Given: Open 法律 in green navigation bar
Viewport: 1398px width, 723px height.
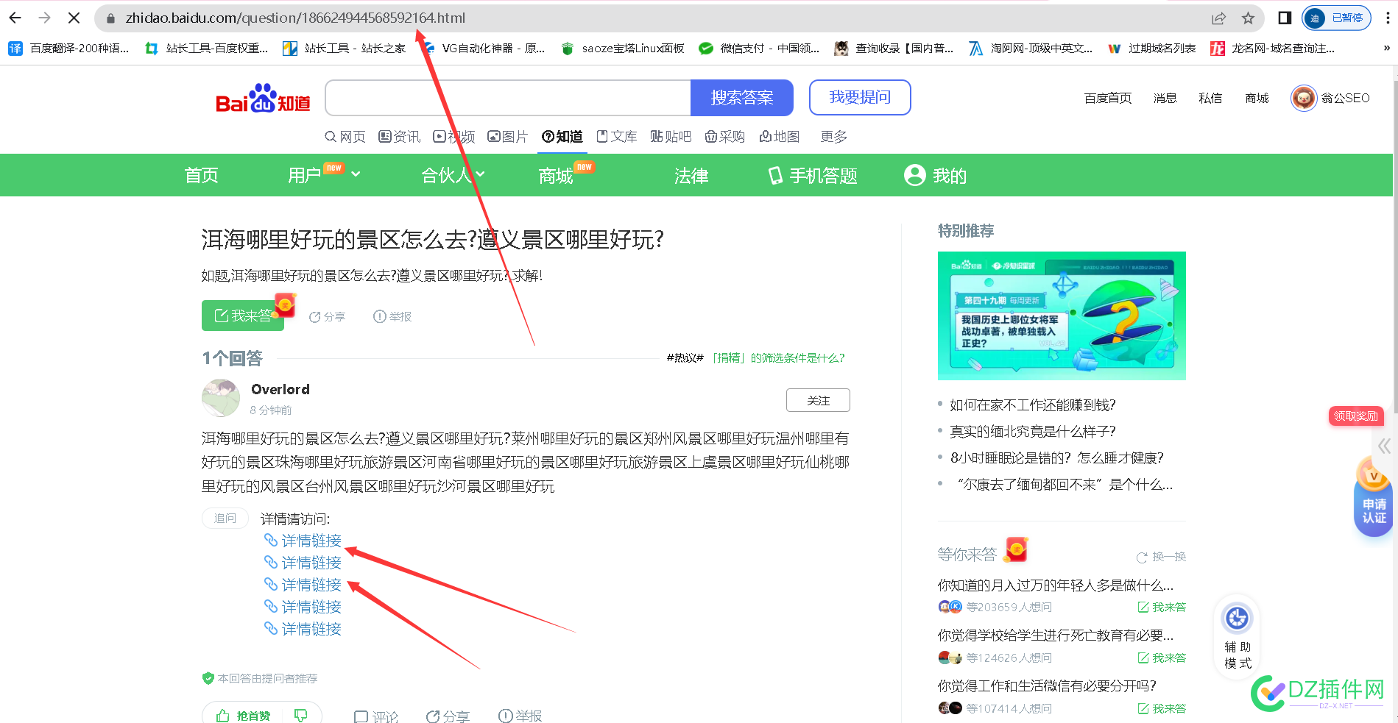Looking at the screenshot, I should click(x=691, y=176).
